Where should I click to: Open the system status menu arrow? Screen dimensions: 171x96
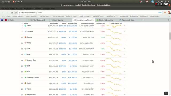coord(168,2)
